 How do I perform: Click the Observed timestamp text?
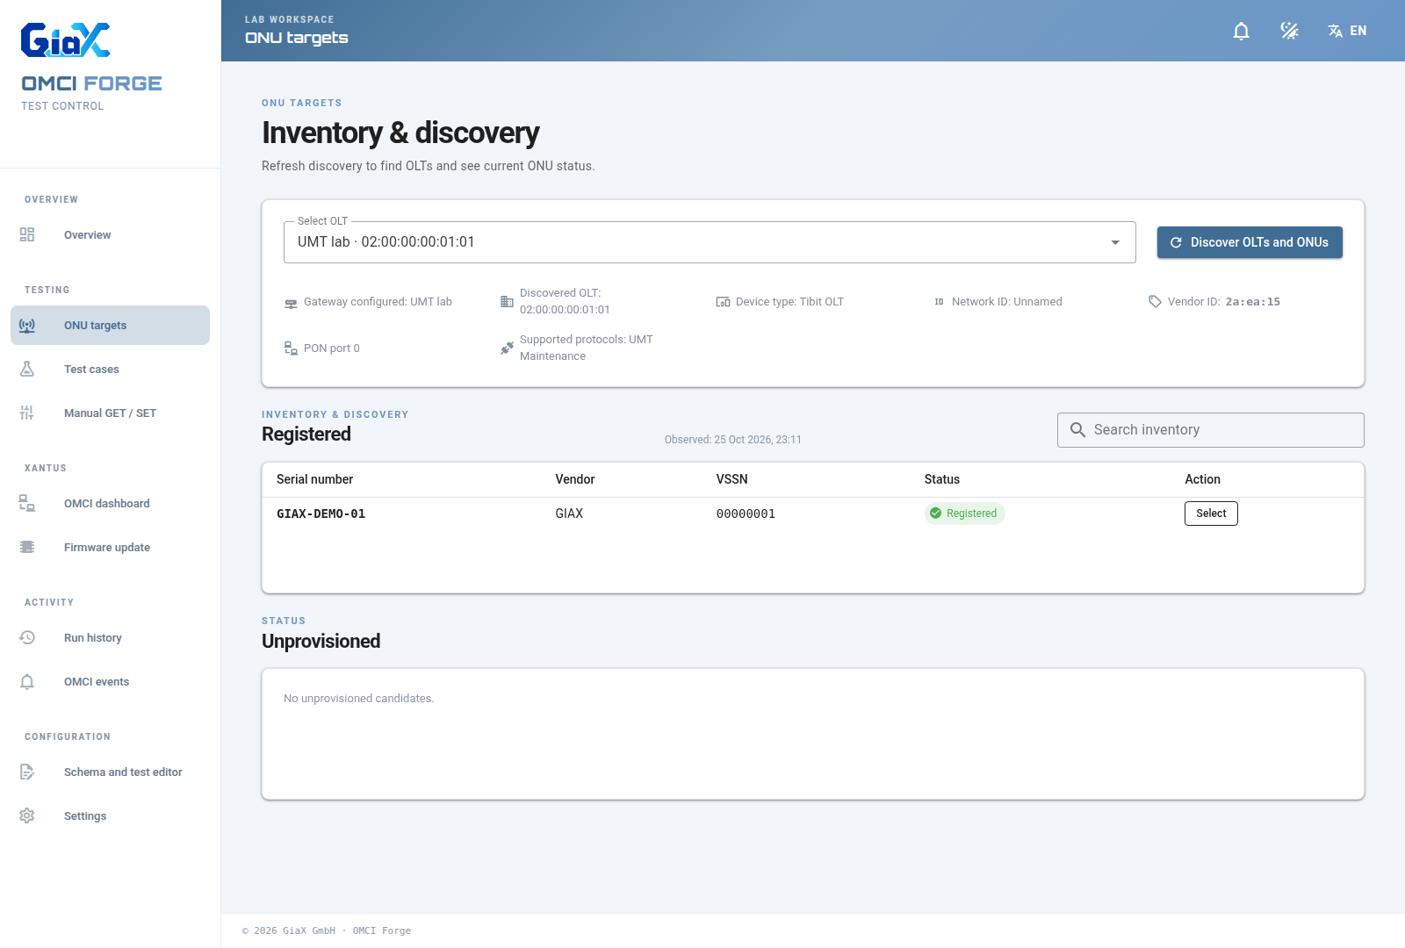coord(732,440)
